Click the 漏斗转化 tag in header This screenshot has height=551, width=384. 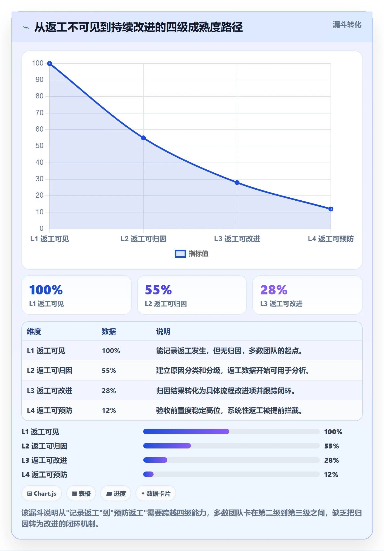(x=347, y=25)
